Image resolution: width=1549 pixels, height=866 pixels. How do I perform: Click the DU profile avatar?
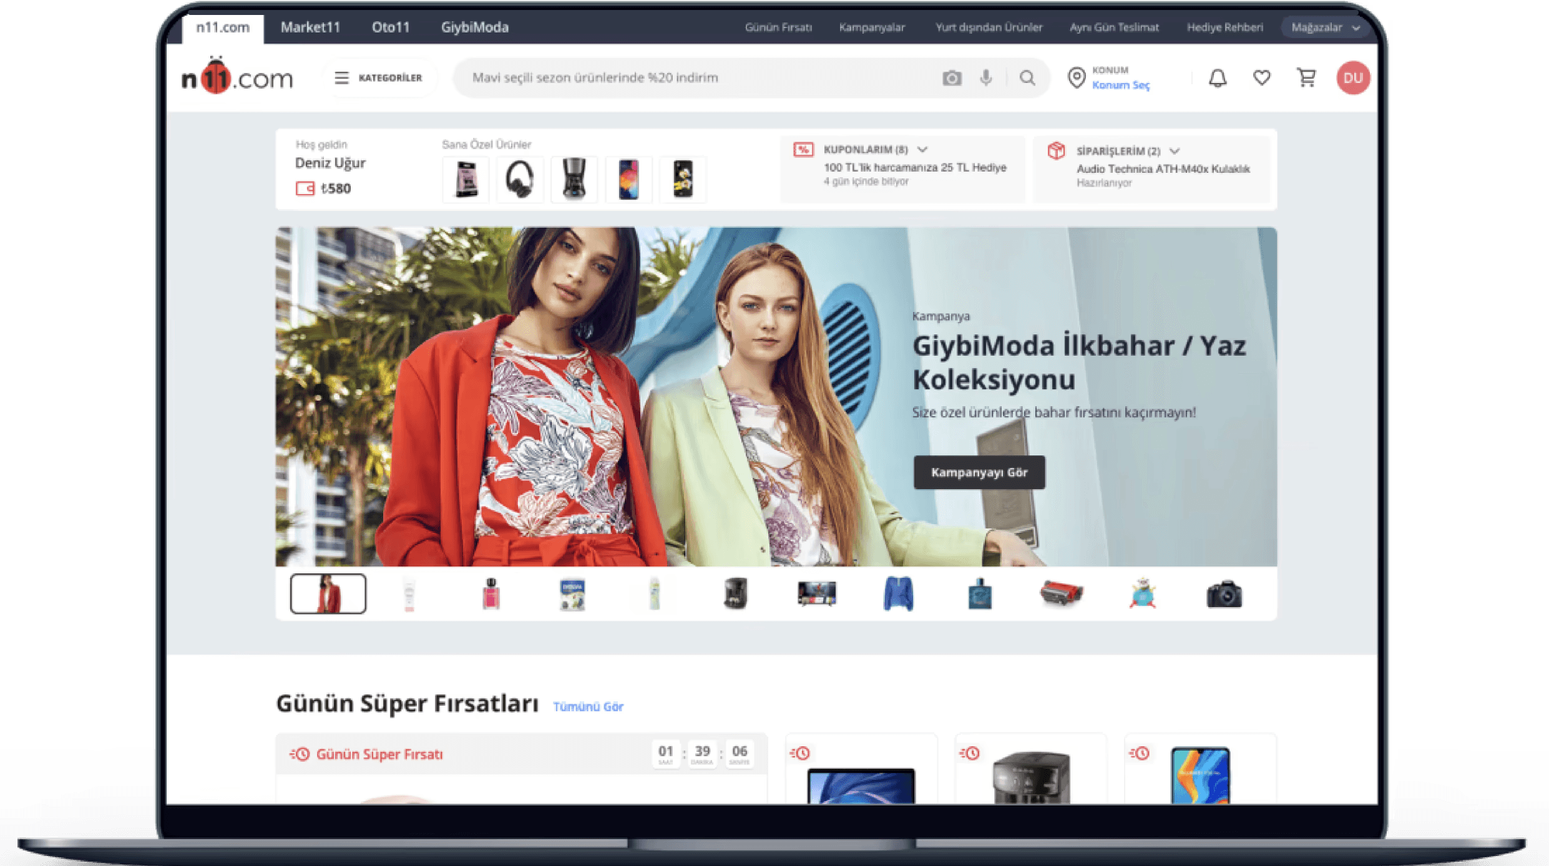1353,78
